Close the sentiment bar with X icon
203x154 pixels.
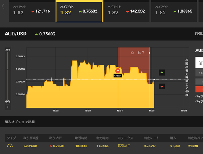(8, 107)
